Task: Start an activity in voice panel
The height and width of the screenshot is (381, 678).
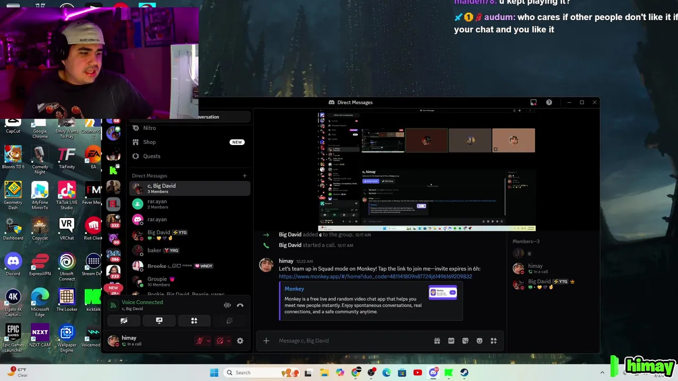Action: (x=194, y=321)
